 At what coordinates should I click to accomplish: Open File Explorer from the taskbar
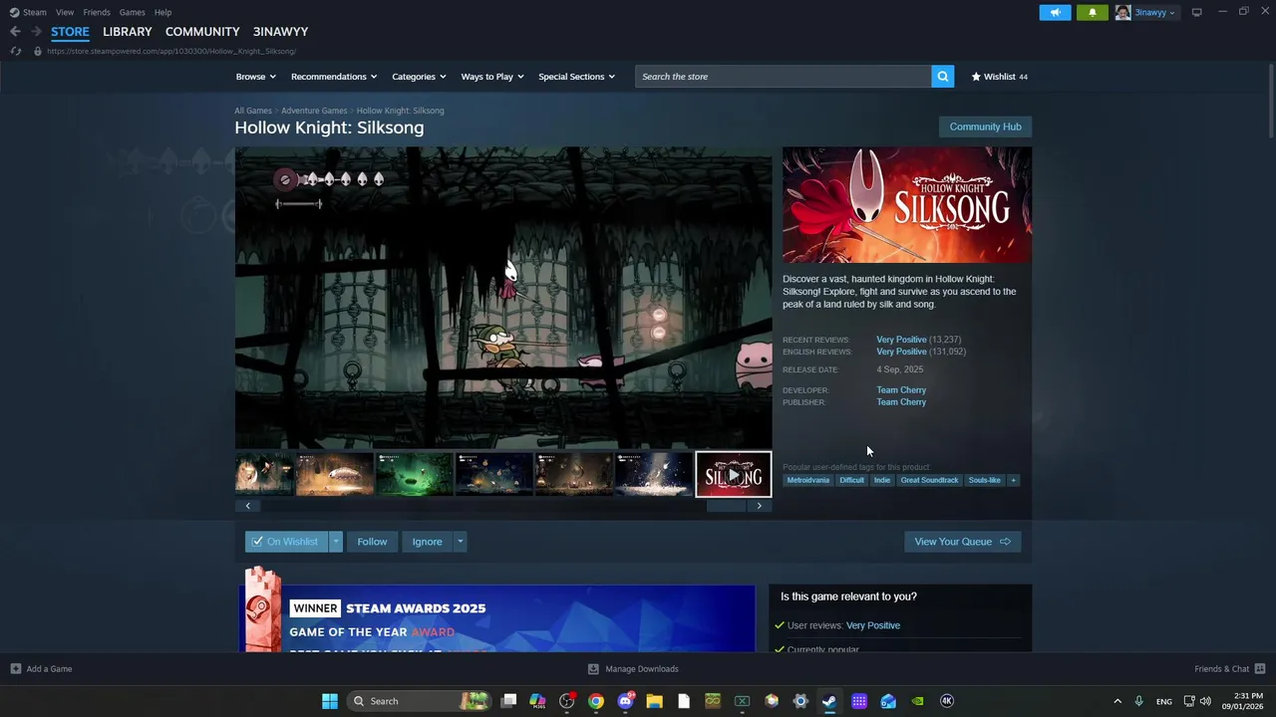point(654,701)
